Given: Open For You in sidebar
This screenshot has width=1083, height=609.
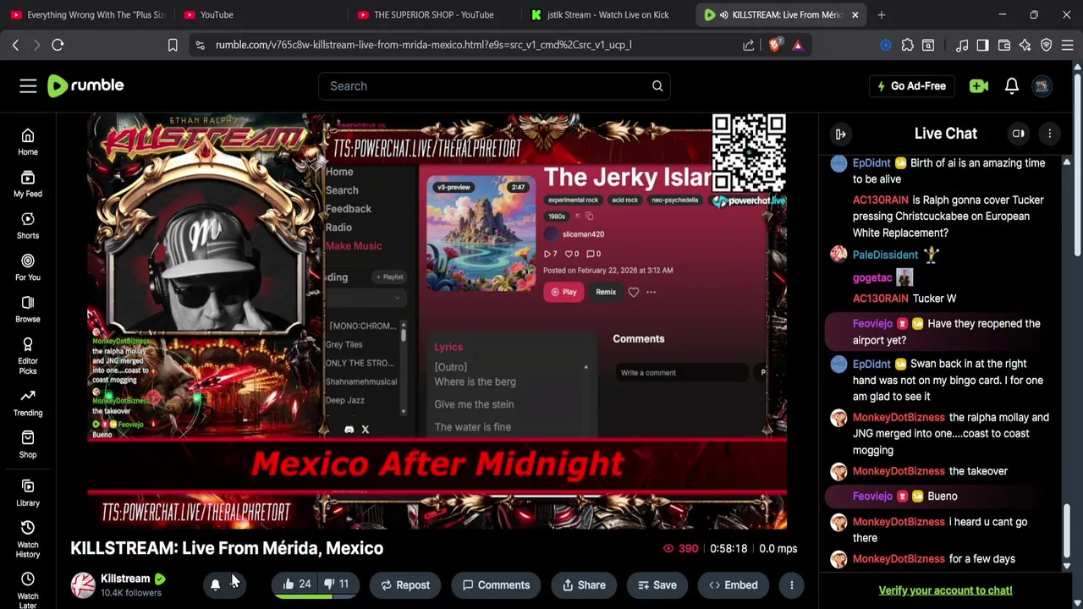Looking at the screenshot, I should click(x=28, y=267).
